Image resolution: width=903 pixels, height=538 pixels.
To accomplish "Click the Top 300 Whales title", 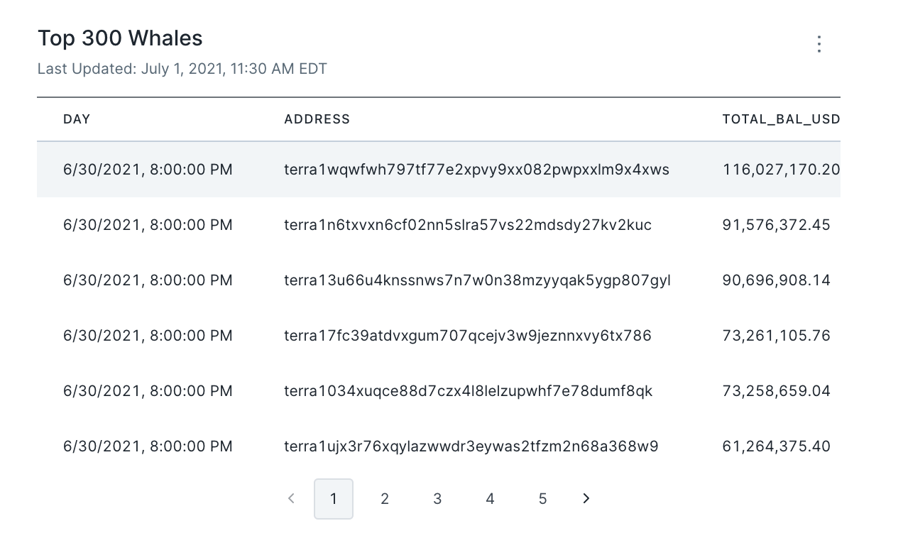I will (x=120, y=38).
